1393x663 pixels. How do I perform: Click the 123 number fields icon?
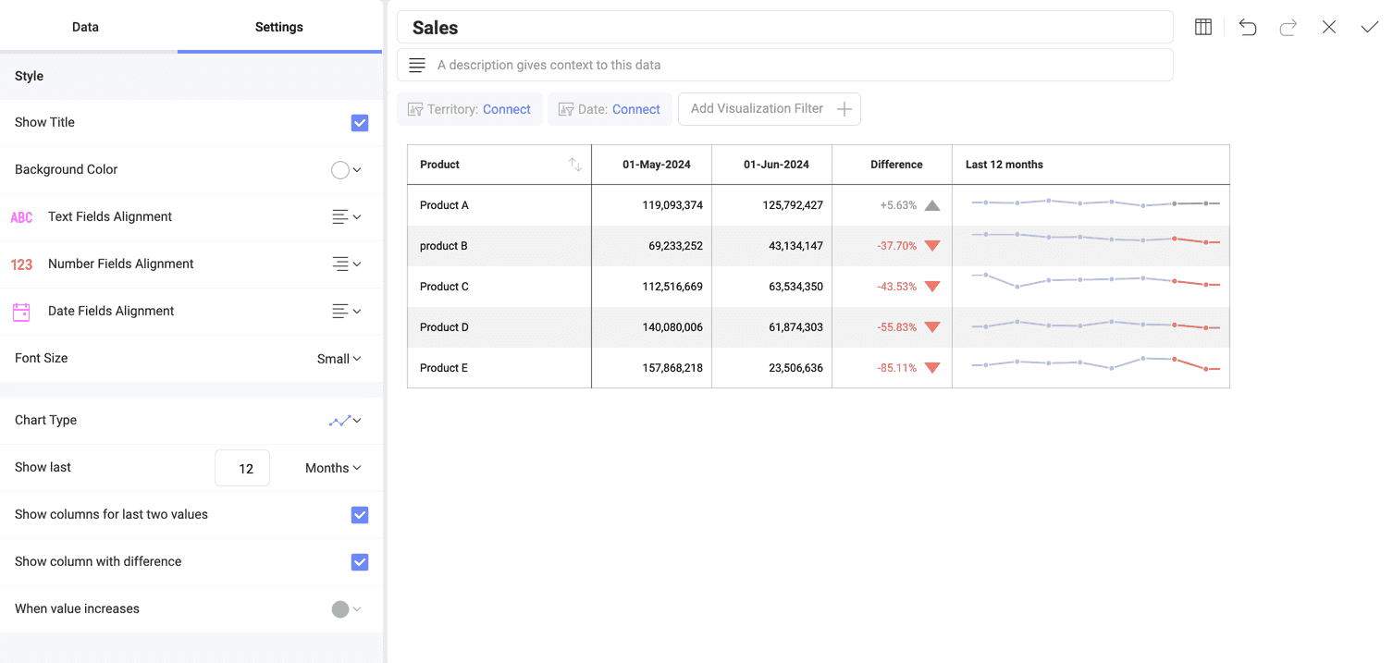(x=21, y=264)
